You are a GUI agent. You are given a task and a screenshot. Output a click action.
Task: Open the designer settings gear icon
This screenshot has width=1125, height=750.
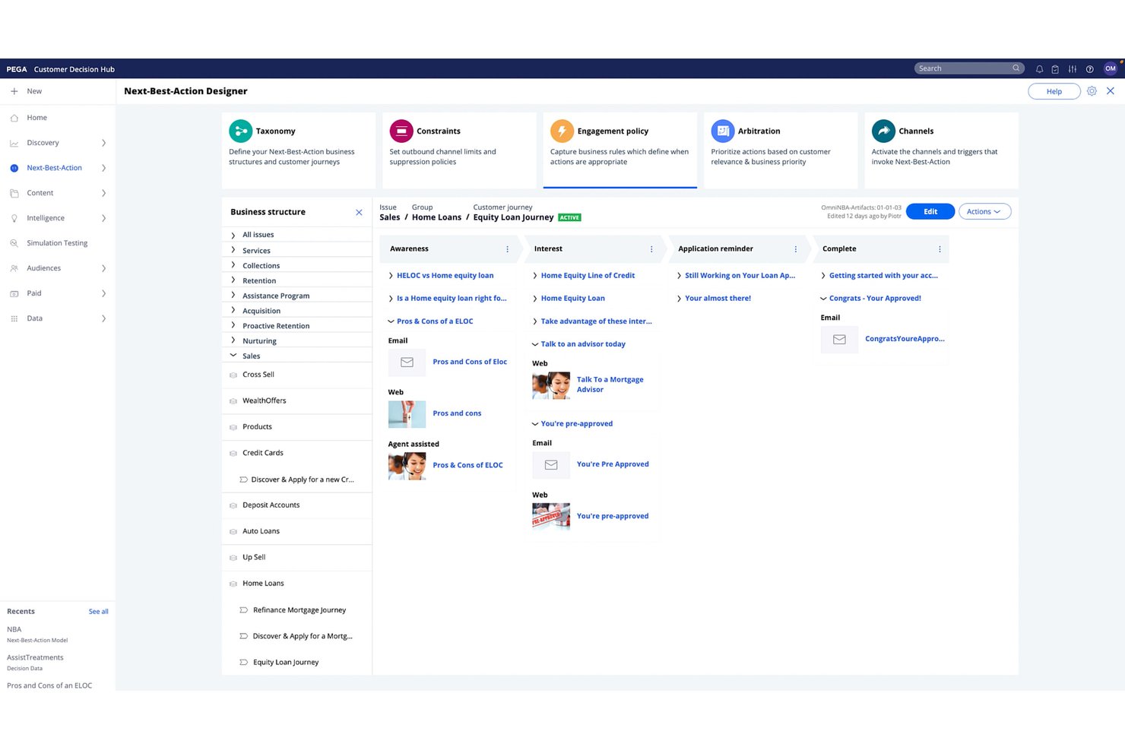(1092, 91)
